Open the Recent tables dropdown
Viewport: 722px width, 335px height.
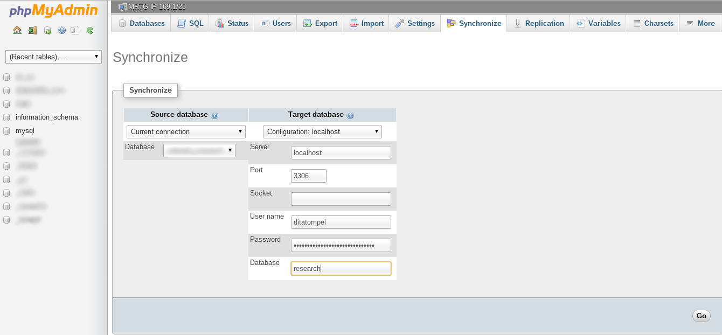click(53, 57)
